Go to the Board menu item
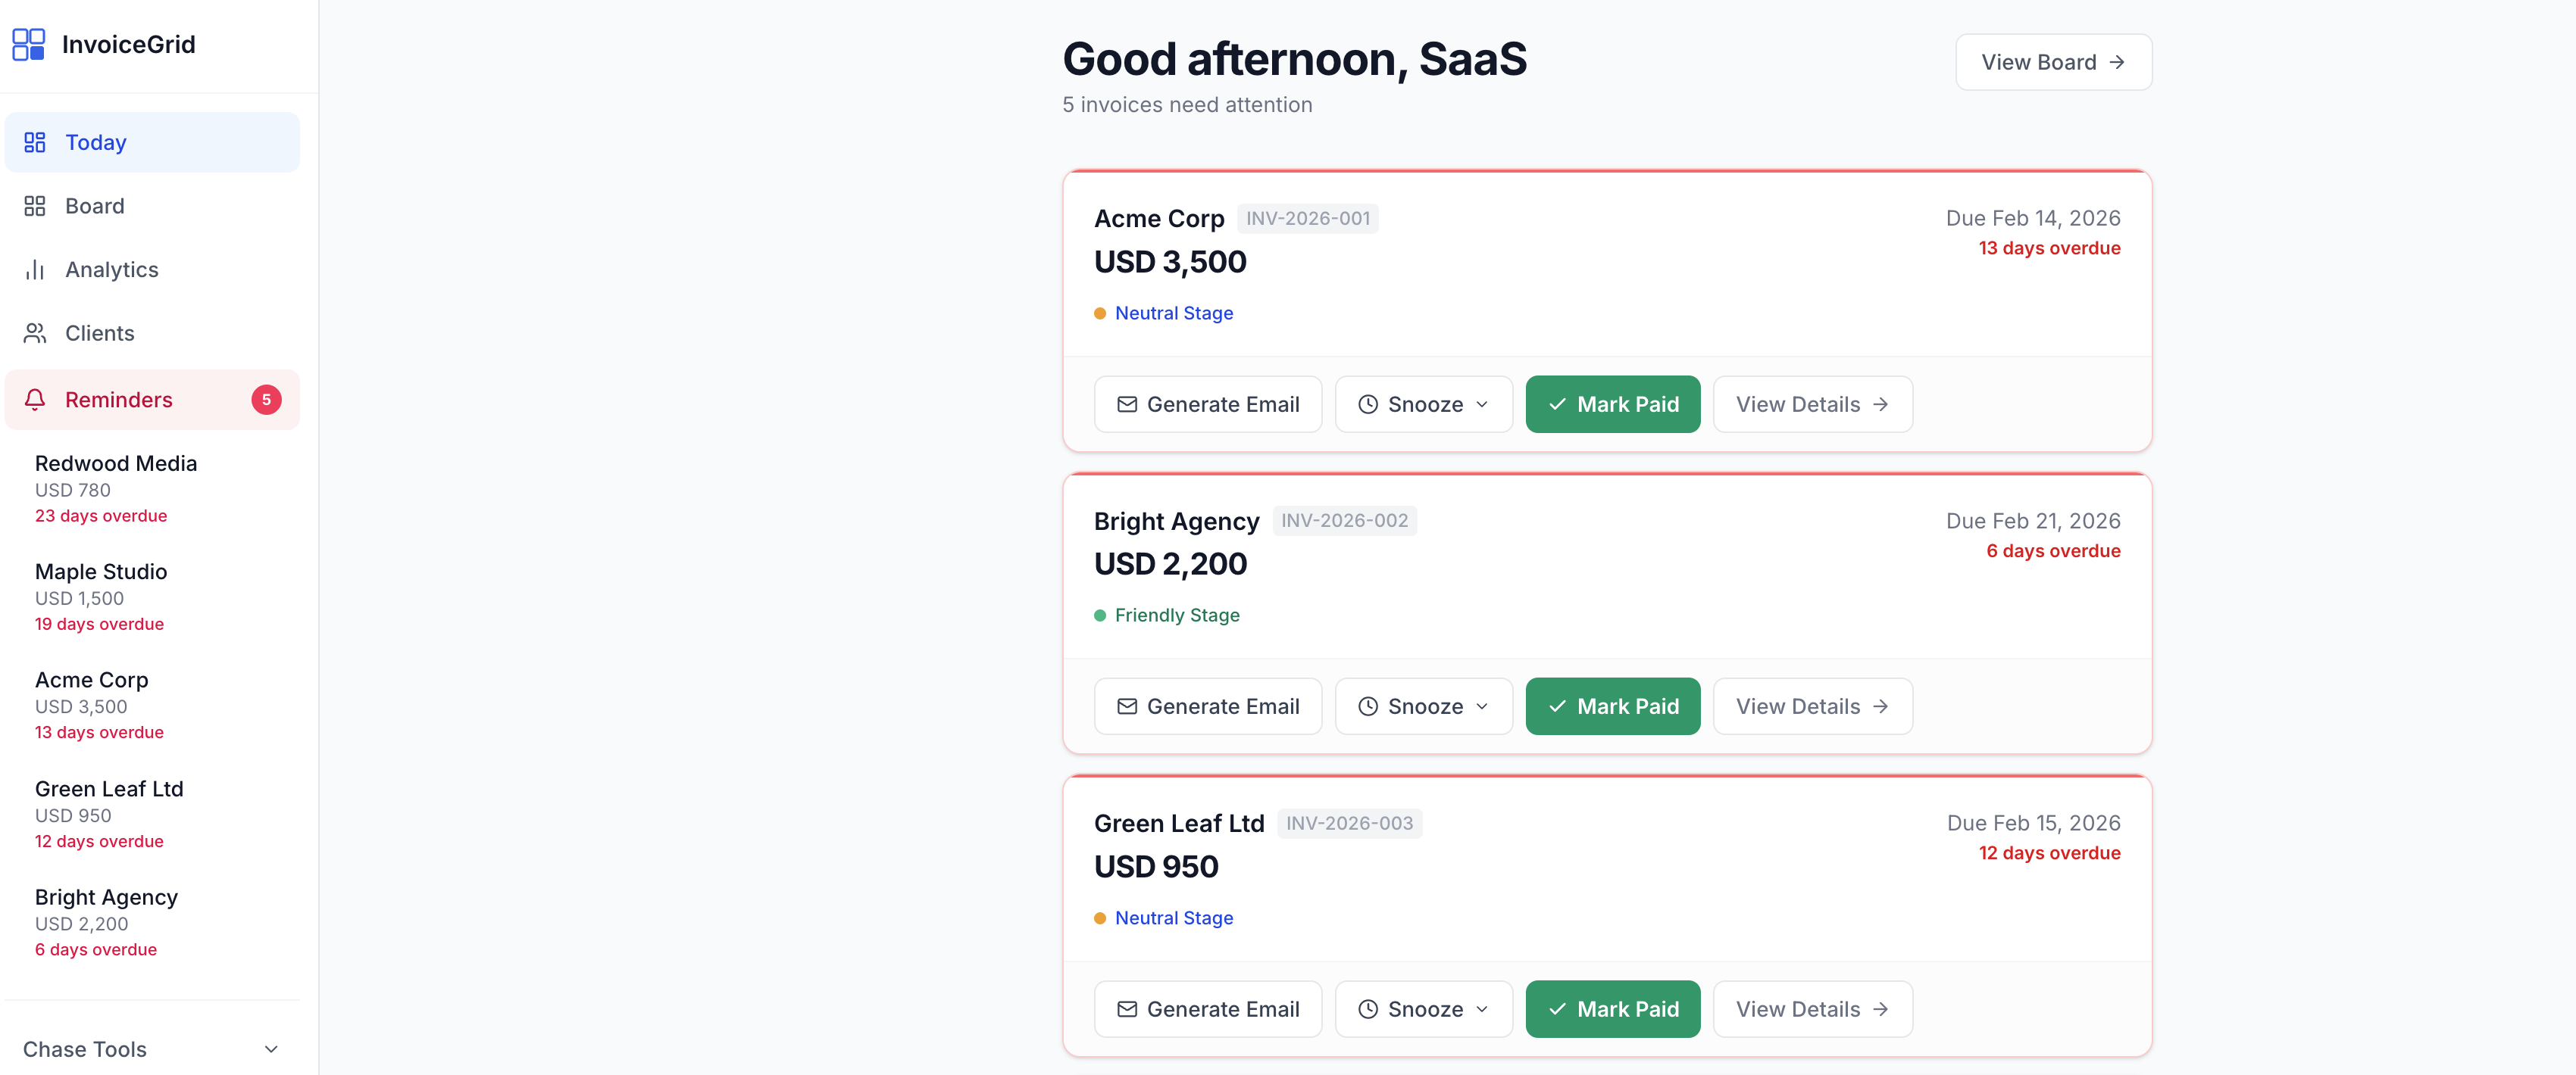This screenshot has height=1075, width=2576. coord(95,206)
